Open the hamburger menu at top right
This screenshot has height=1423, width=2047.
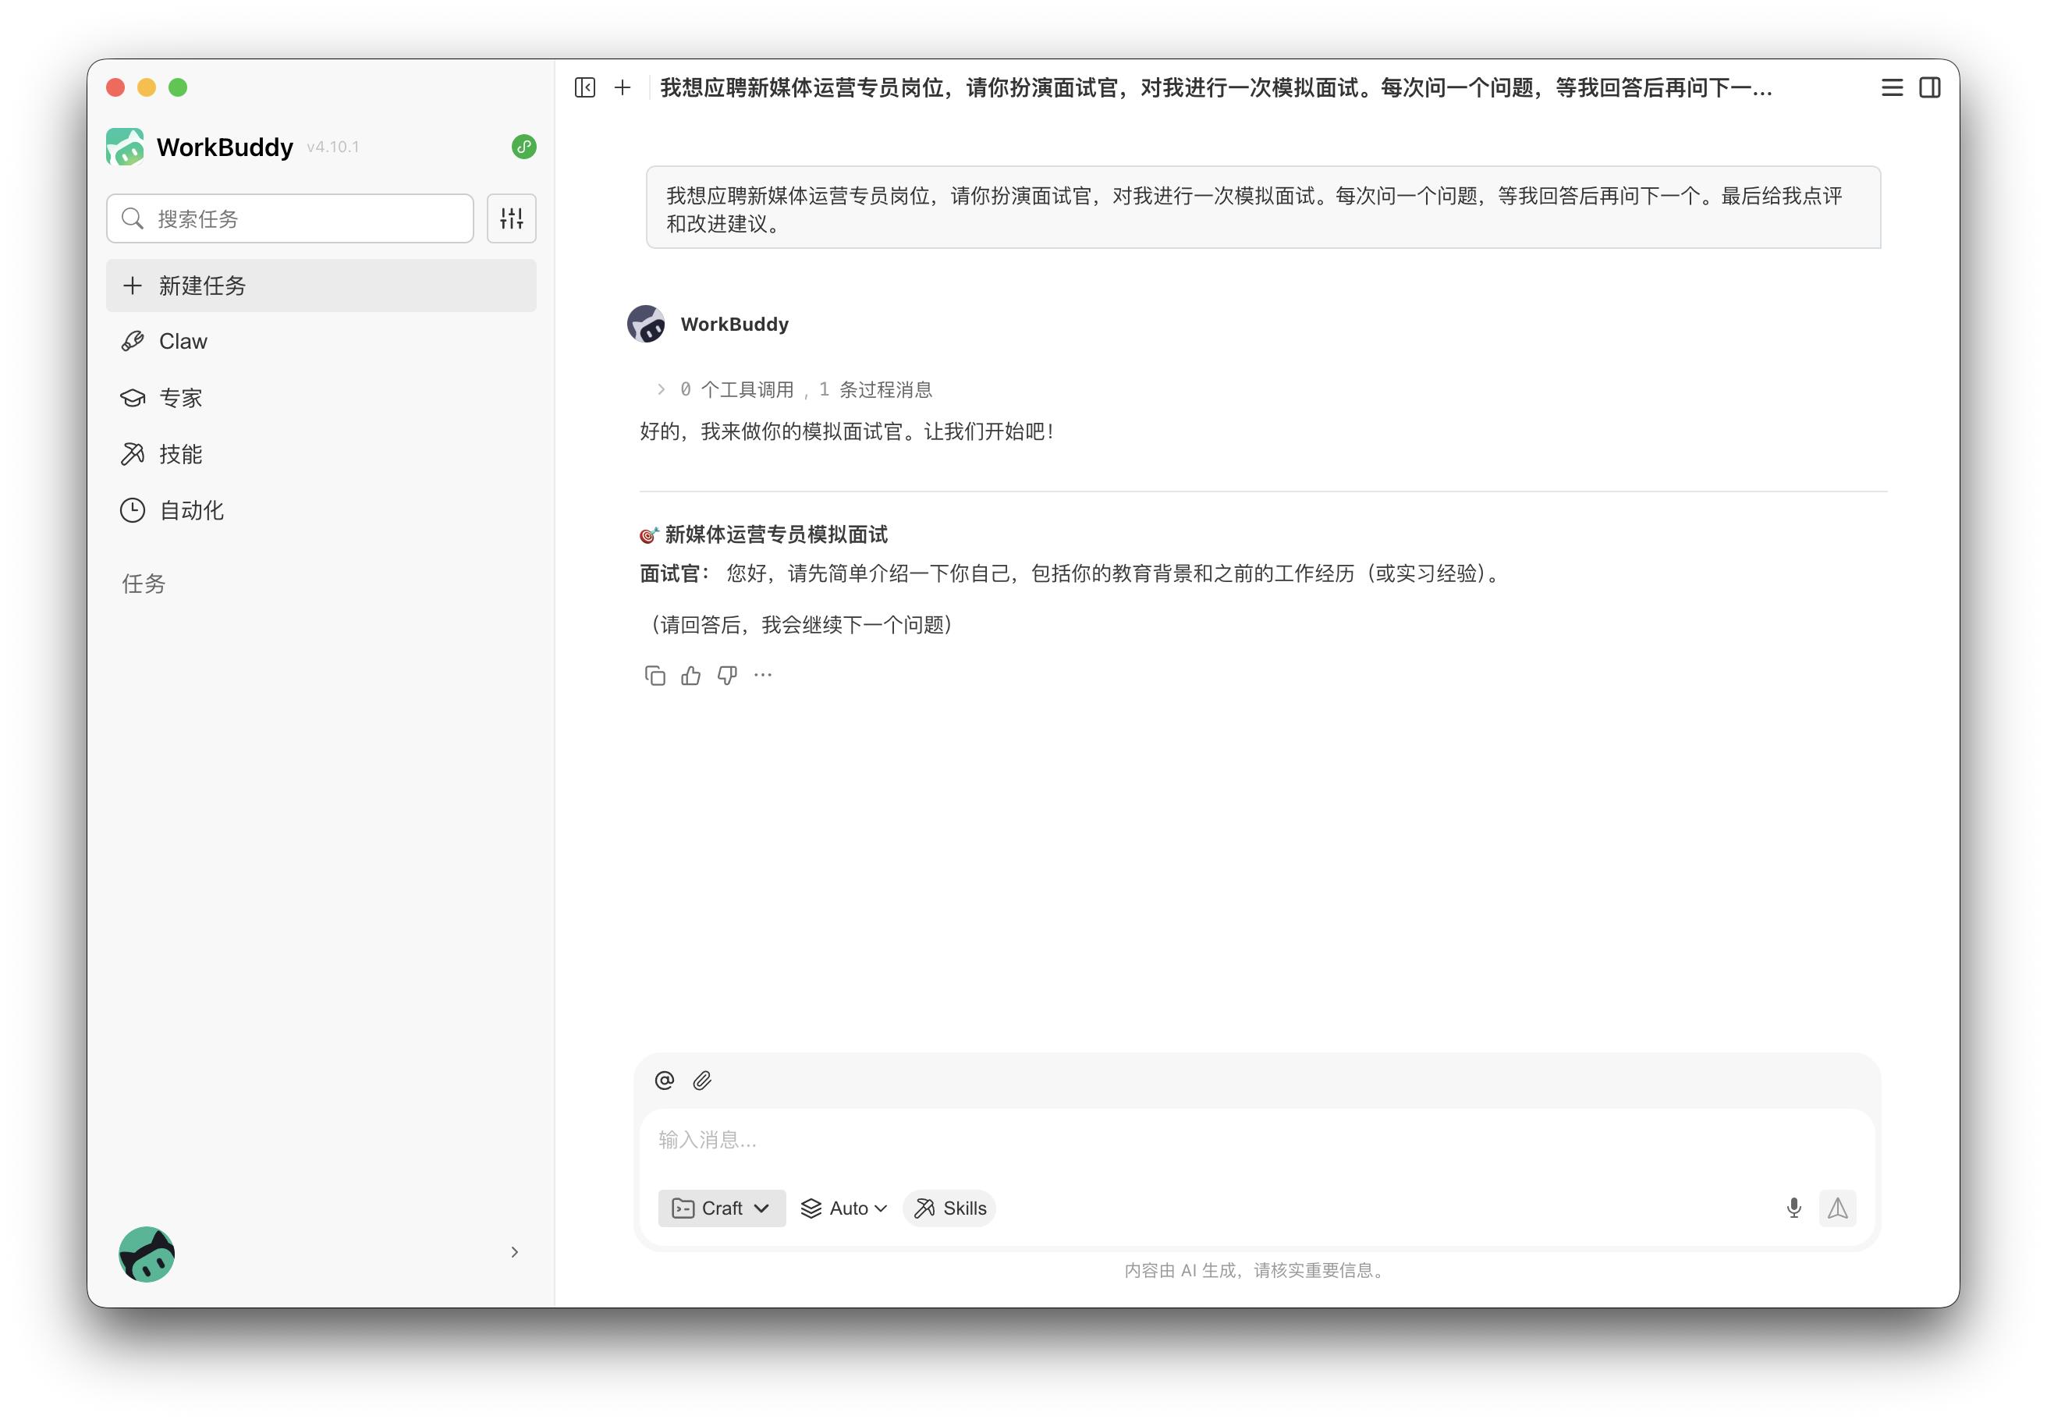pyautogui.click(x=1890, y=87)
